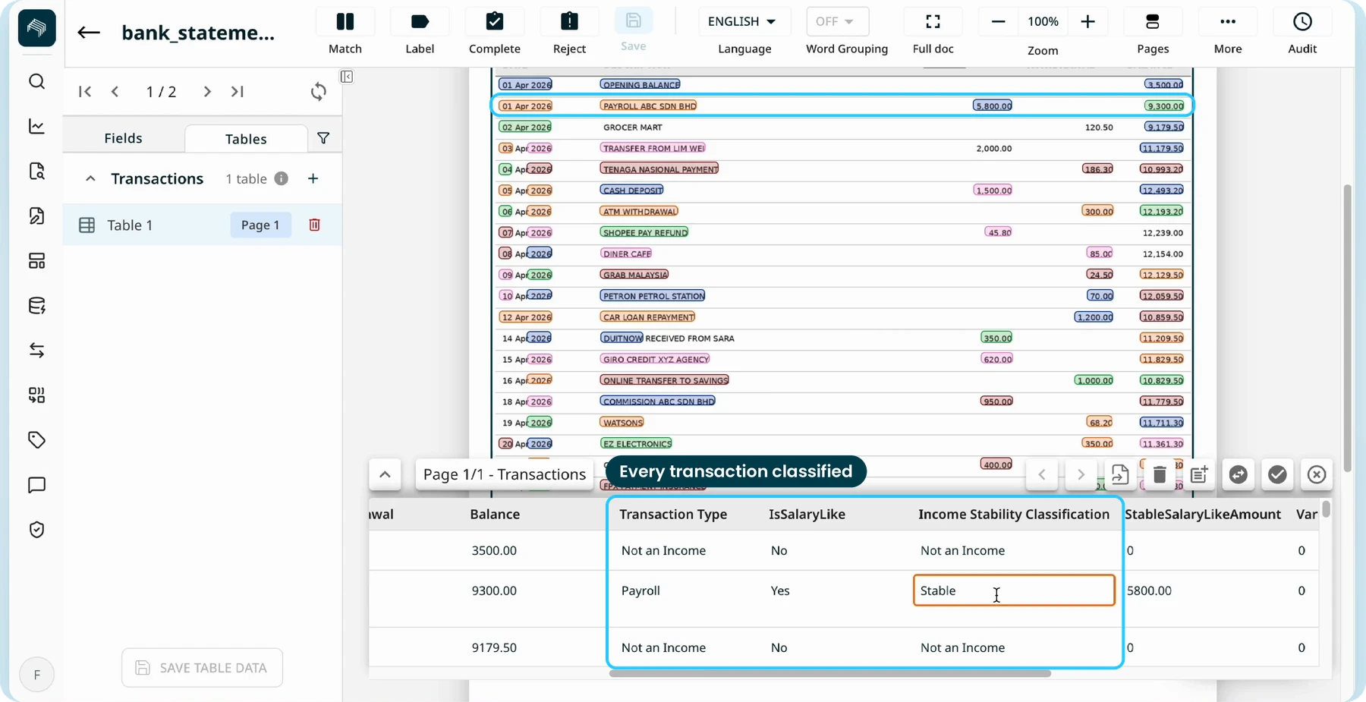Image resolution: width=1366 pixels, height=702 pixels.
Task: Click the search icon in sidebar
Action: tap(36, 81)
